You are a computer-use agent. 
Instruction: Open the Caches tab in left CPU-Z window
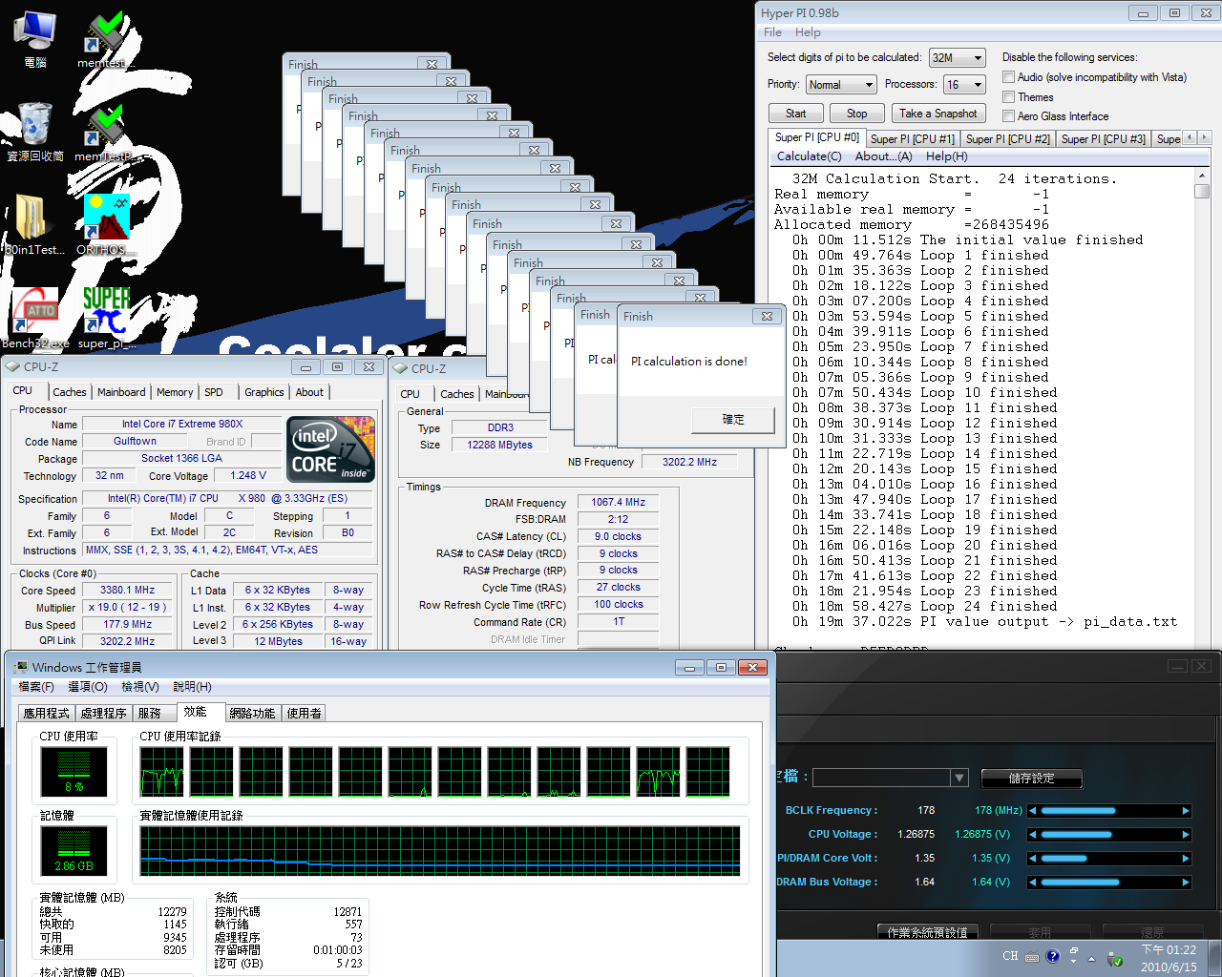[70, 392]
